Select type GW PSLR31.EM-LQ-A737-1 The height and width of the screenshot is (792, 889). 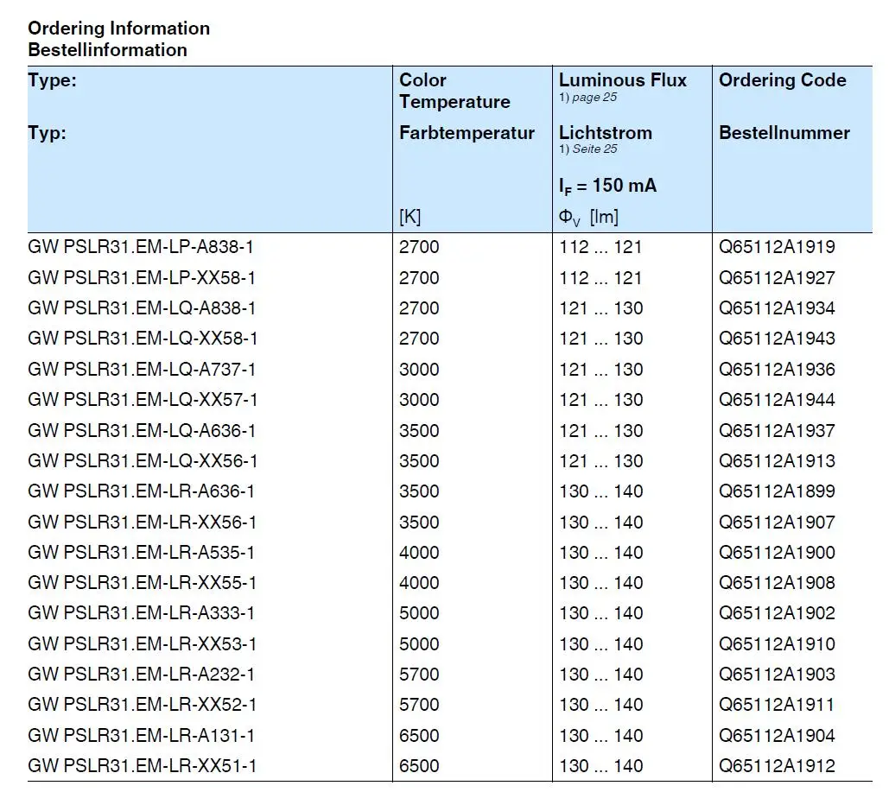pos(141,370)
